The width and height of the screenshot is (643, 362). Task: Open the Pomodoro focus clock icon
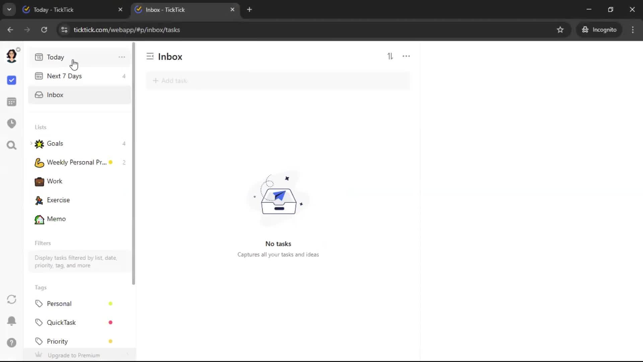pos(11,123)
